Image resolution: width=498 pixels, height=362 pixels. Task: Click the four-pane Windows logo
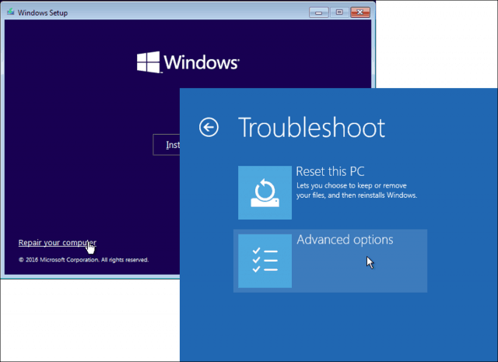pos(148,62)
